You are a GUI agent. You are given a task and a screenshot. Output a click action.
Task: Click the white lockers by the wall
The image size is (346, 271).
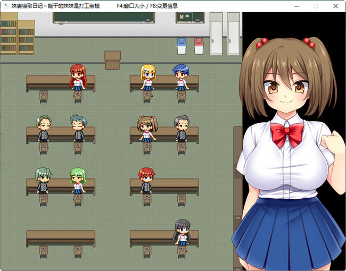coord(225,33)
